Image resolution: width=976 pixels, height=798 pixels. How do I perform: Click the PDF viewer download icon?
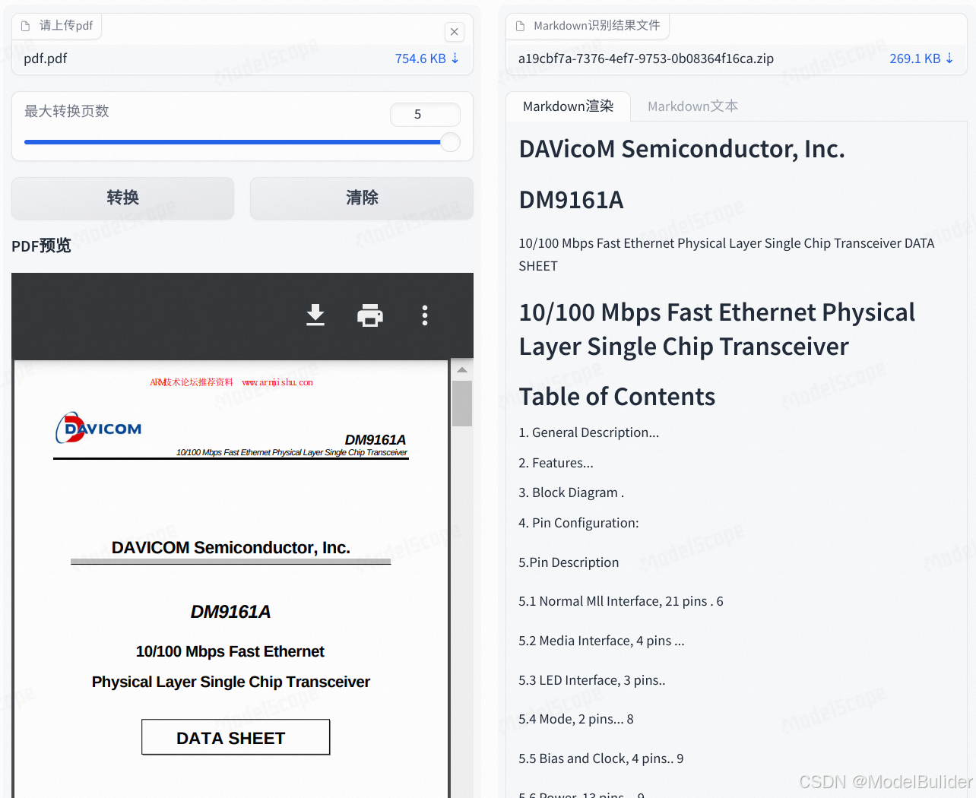click(x=315, y=315)
